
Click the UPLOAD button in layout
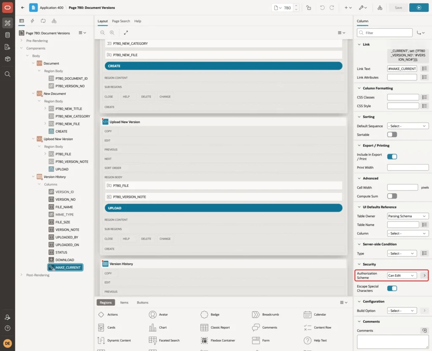224,208
